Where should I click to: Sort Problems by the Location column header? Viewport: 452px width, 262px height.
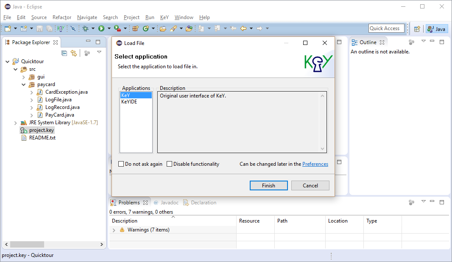coord(344,221)
